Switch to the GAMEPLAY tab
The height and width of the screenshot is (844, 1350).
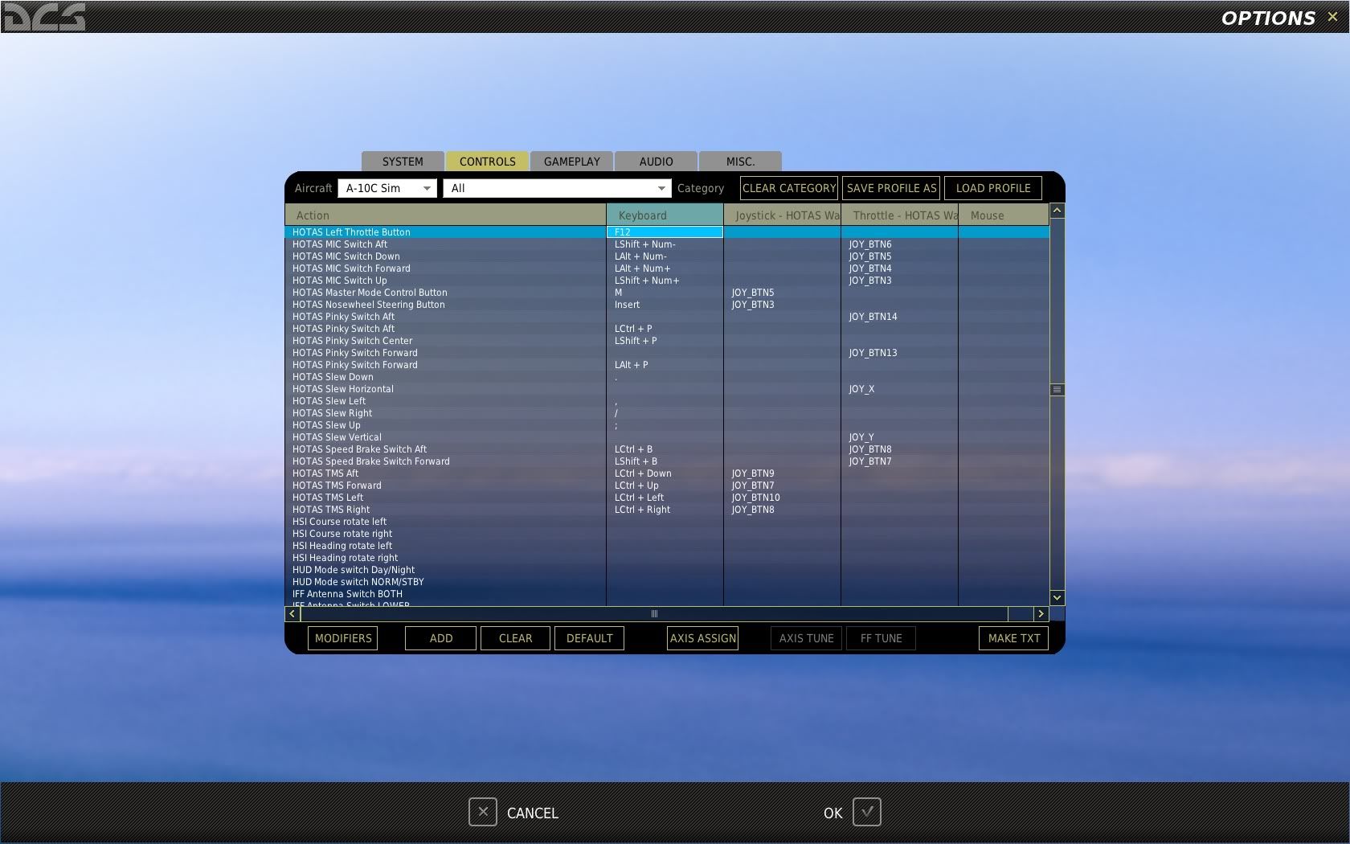point(571,161)
